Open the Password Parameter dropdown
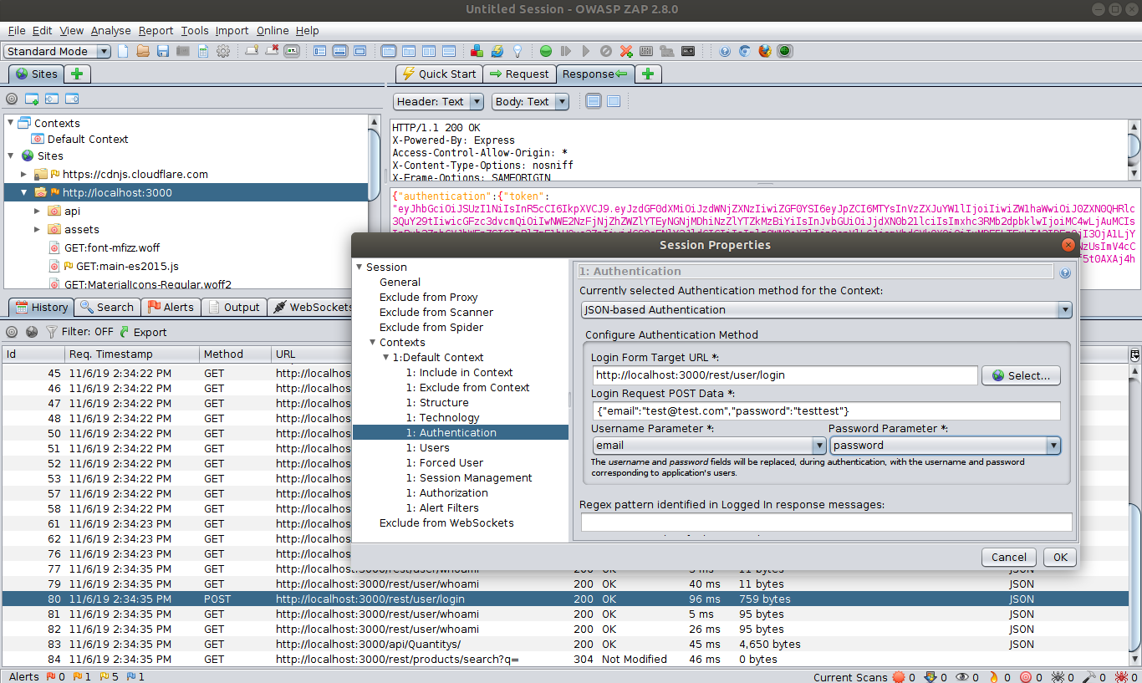1142x683 pixels. pyautogui.click(x=1055, y=445)
